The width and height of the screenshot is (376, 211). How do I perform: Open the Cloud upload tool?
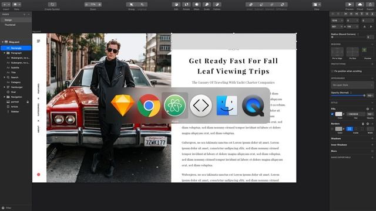click(360, 5)
